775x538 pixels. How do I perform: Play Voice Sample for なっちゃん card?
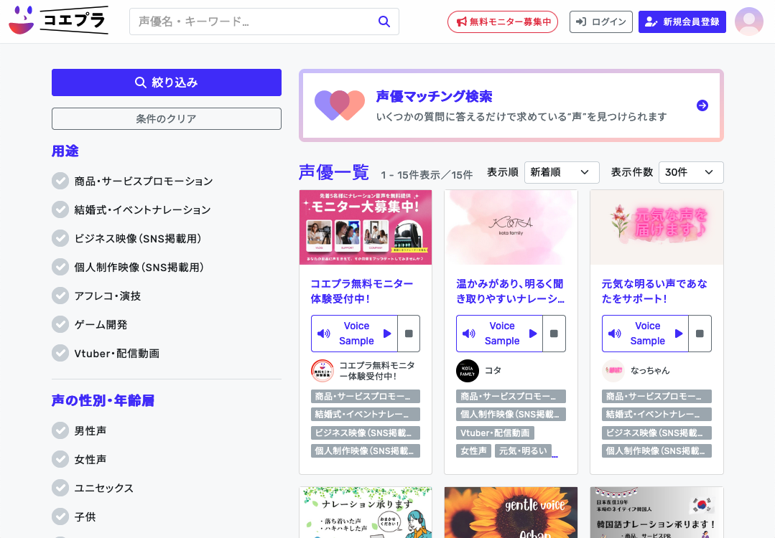pos(645,334)
